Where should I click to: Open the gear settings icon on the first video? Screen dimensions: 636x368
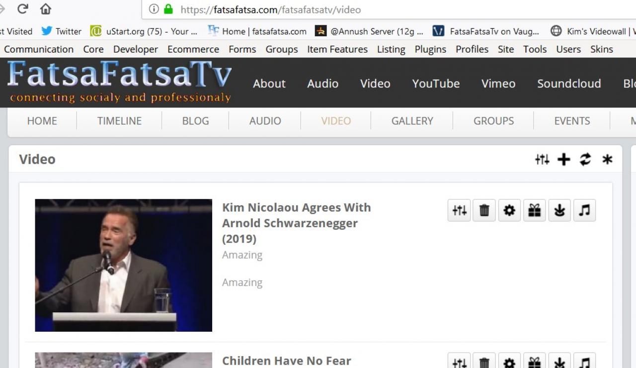(x=509, y=211)
